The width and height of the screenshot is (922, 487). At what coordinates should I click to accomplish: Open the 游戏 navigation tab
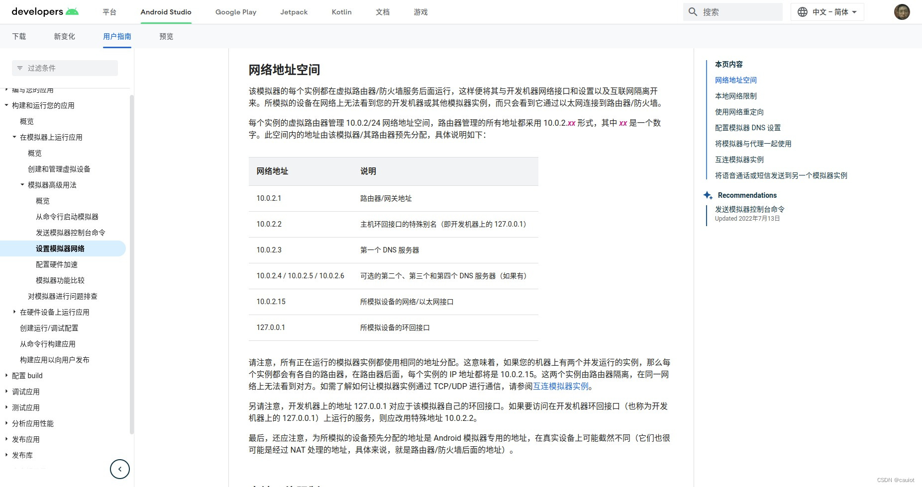click(x=420, y=12)
